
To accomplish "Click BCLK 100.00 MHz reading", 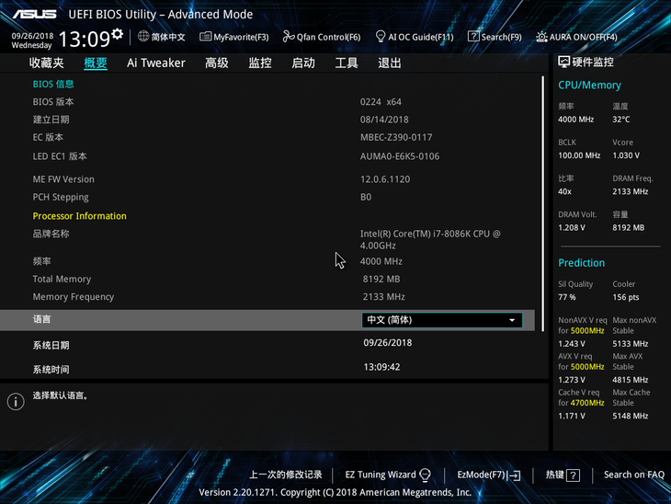I will click(x=579, y=155).
